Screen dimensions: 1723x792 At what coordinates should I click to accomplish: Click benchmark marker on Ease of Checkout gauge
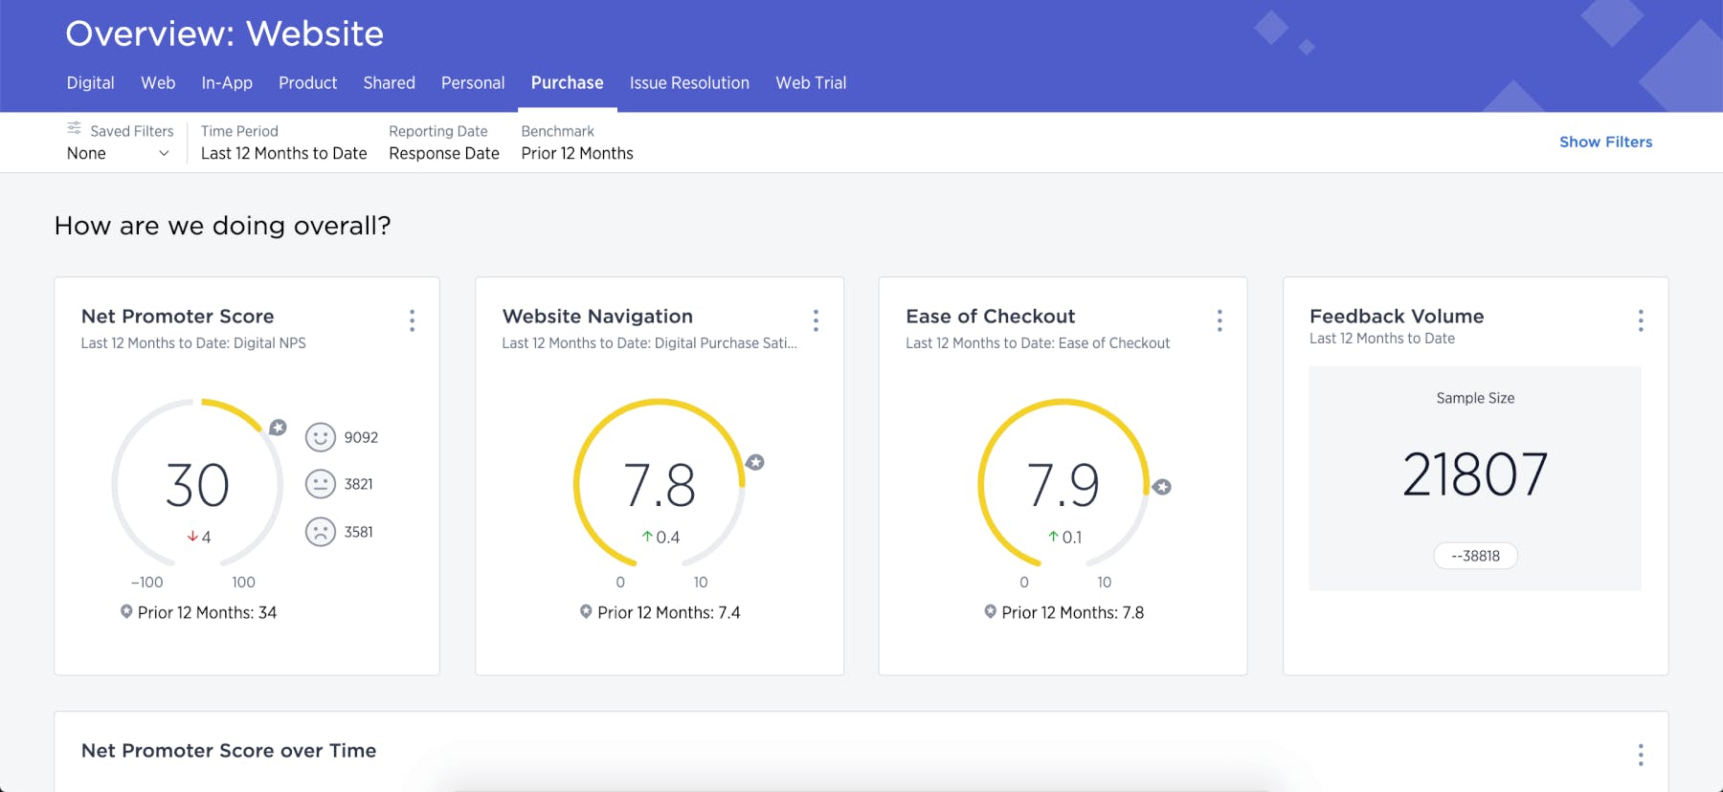coord(1162,487)
